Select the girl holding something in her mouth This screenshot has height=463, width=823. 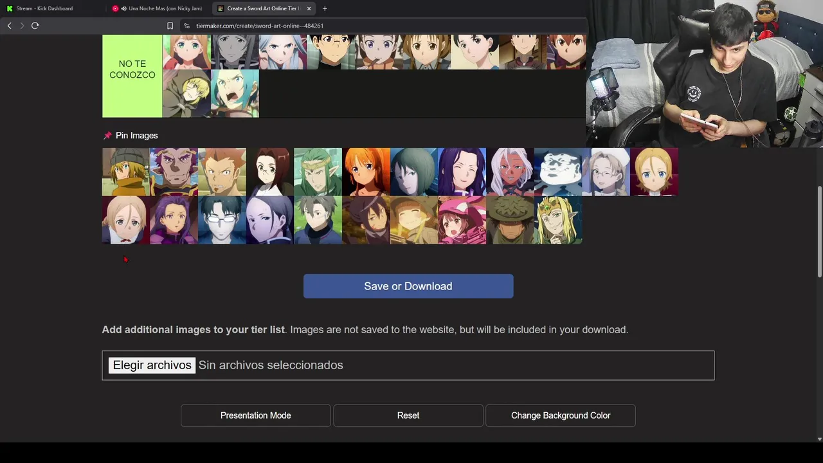[379, 52]
